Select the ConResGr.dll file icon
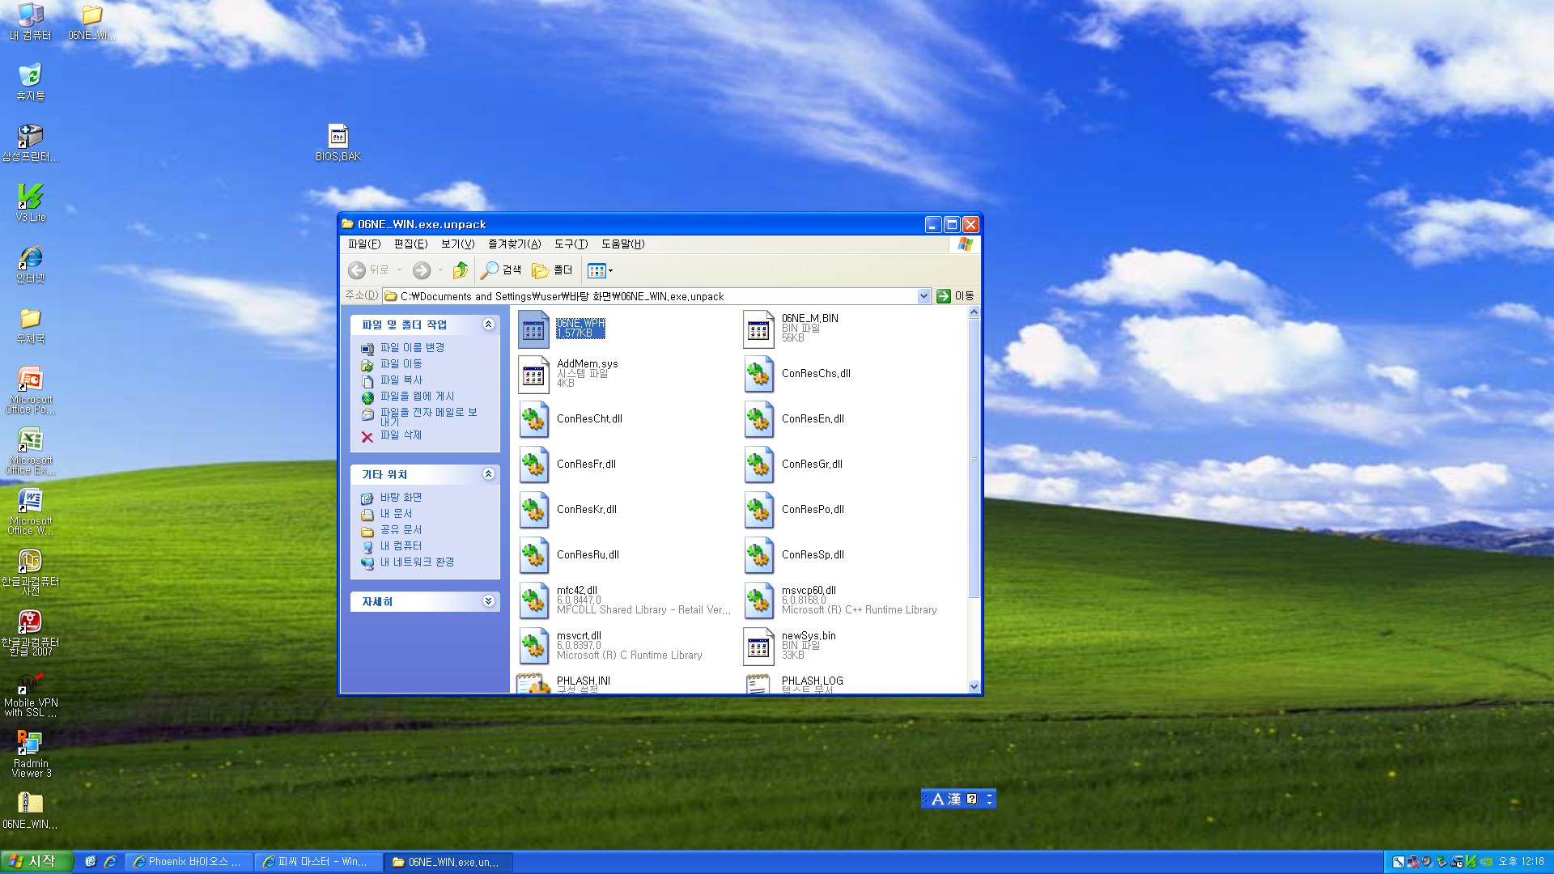 click(x=758, y=465)
